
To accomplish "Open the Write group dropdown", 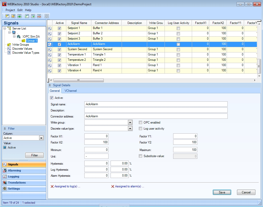I will pyautogui.click(x=130, y=123).
